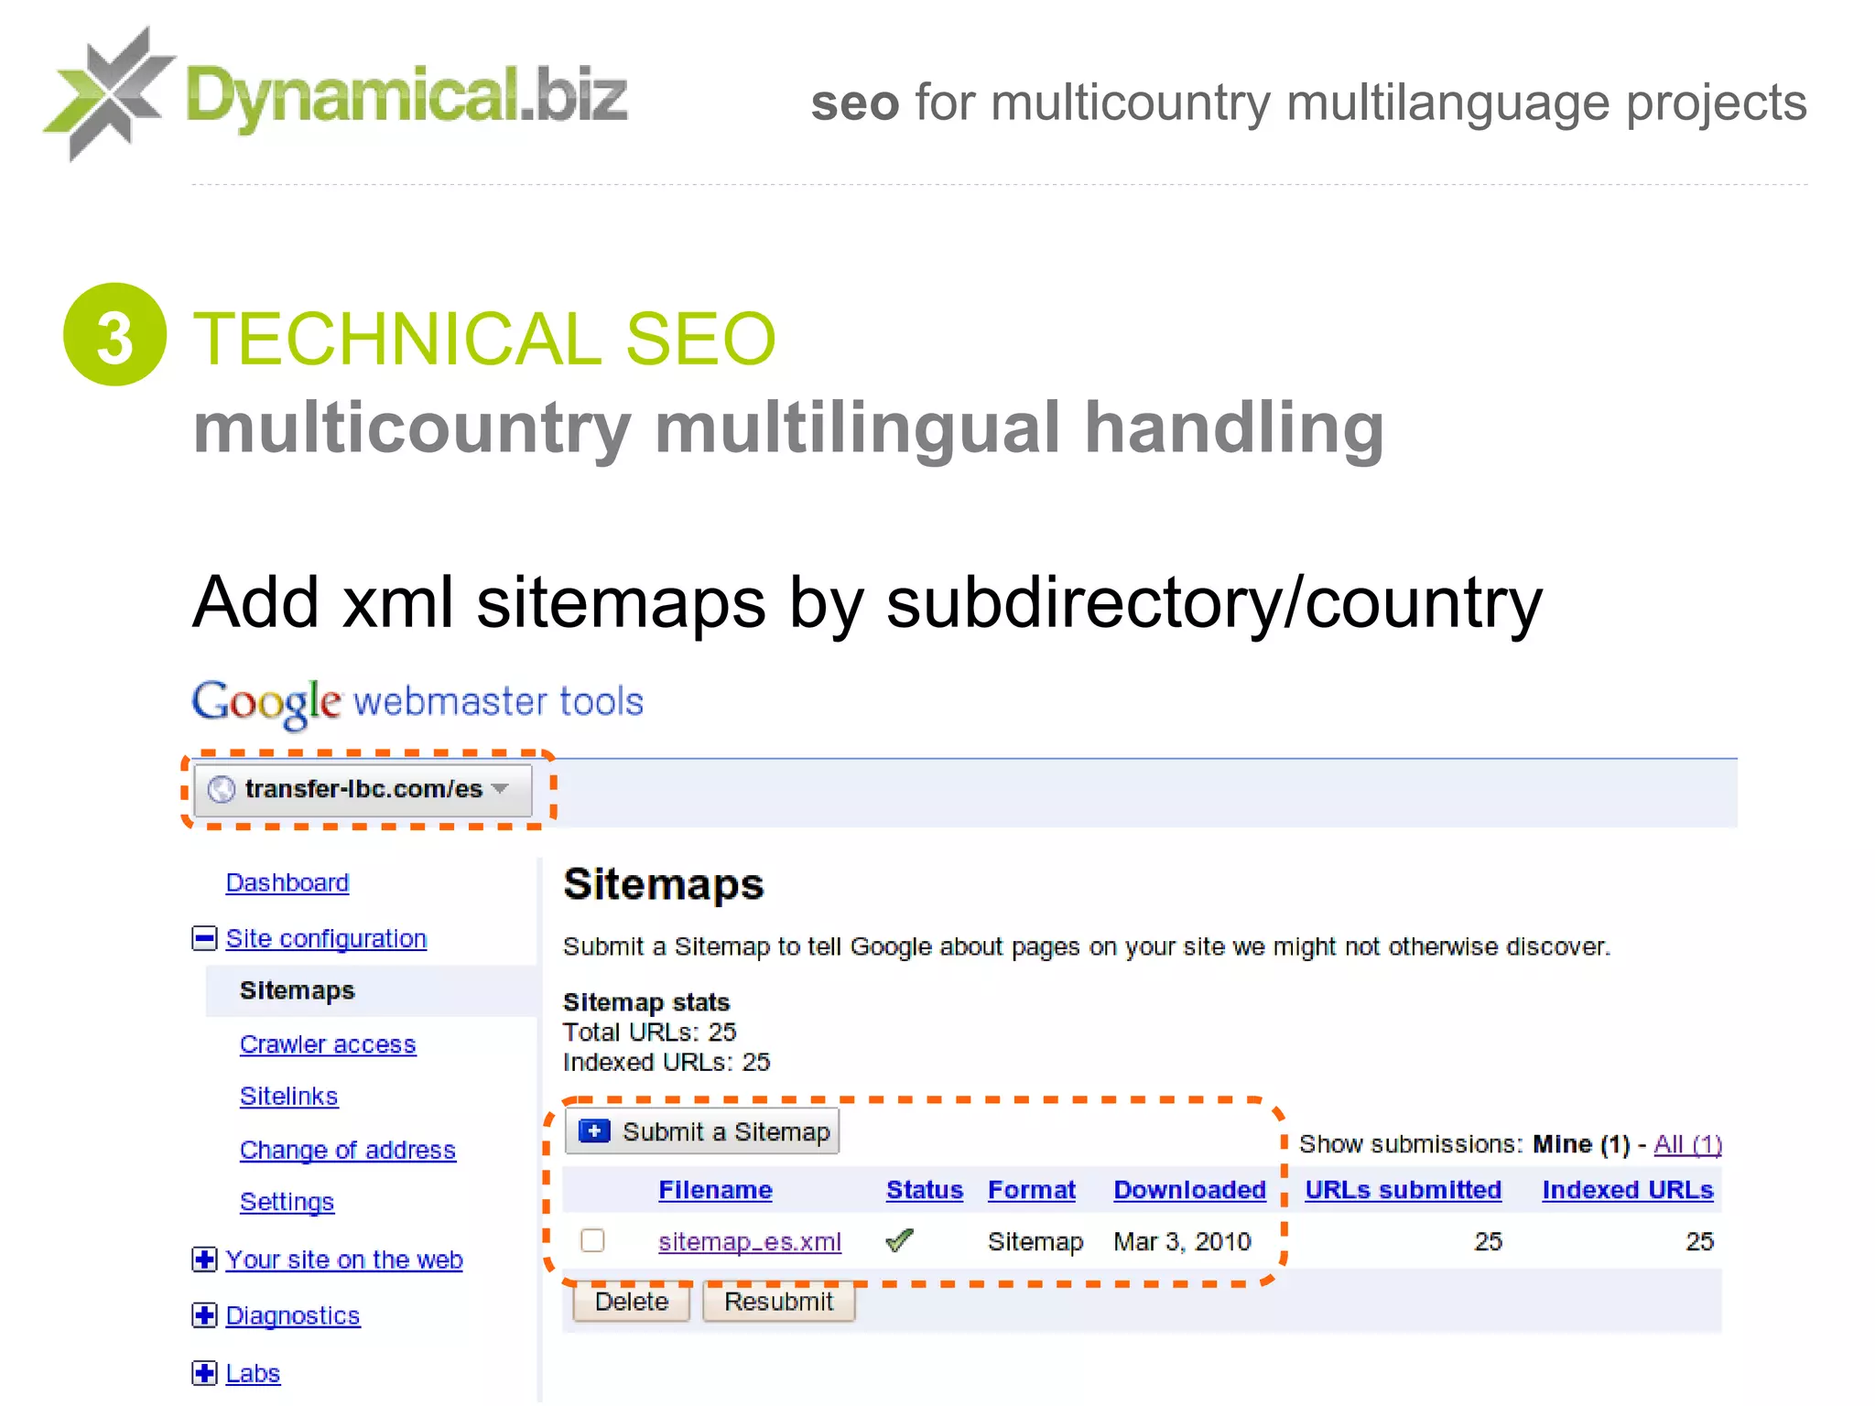Click the 'Mine (1)' submissions filter
This screenshot has width=1875, height=1406.
tap(1581, 1144)
